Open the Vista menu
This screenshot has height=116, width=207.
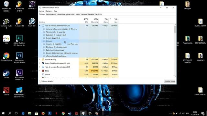click(x=55, y=11)
